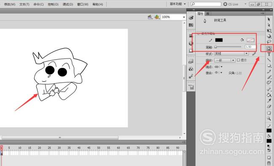Open the 帮助(H) menu
Viewport: 274px width, 166px height.
click(98, 4)
